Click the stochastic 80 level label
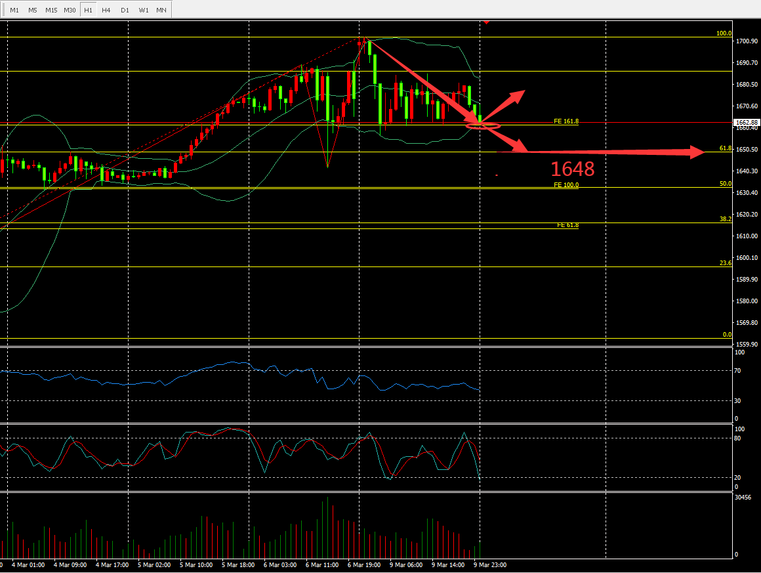 point(737,438)
